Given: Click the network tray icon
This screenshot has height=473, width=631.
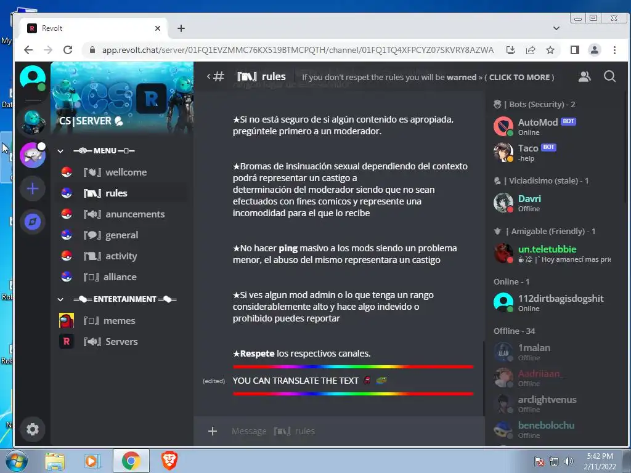Looking at the screenshot, I should coord(554,461).
